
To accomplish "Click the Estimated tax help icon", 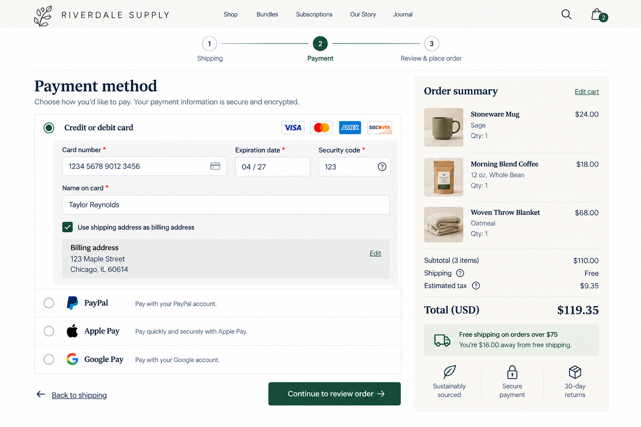I will tap(476, 286).
